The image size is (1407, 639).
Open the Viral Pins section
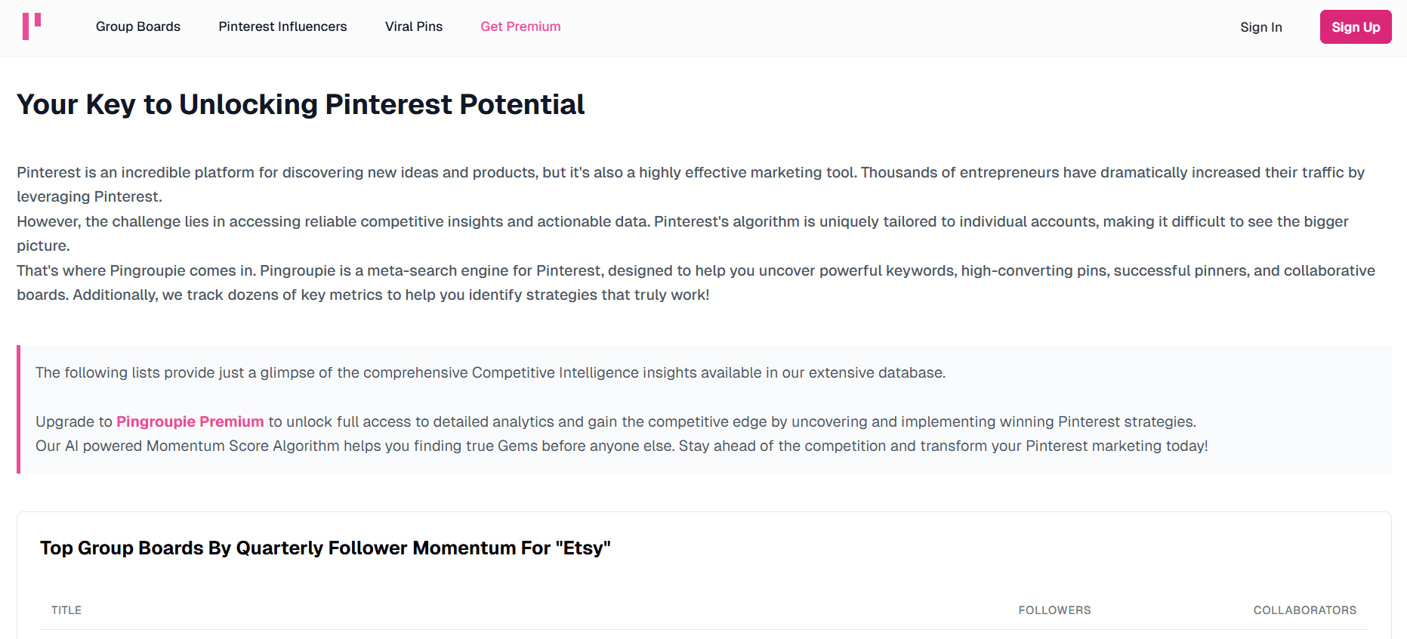(x=414, y=26)
